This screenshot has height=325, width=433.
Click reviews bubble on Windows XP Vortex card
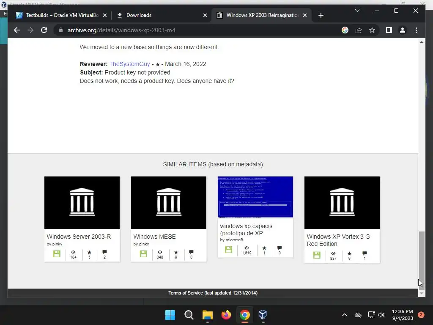pos(364,253)
